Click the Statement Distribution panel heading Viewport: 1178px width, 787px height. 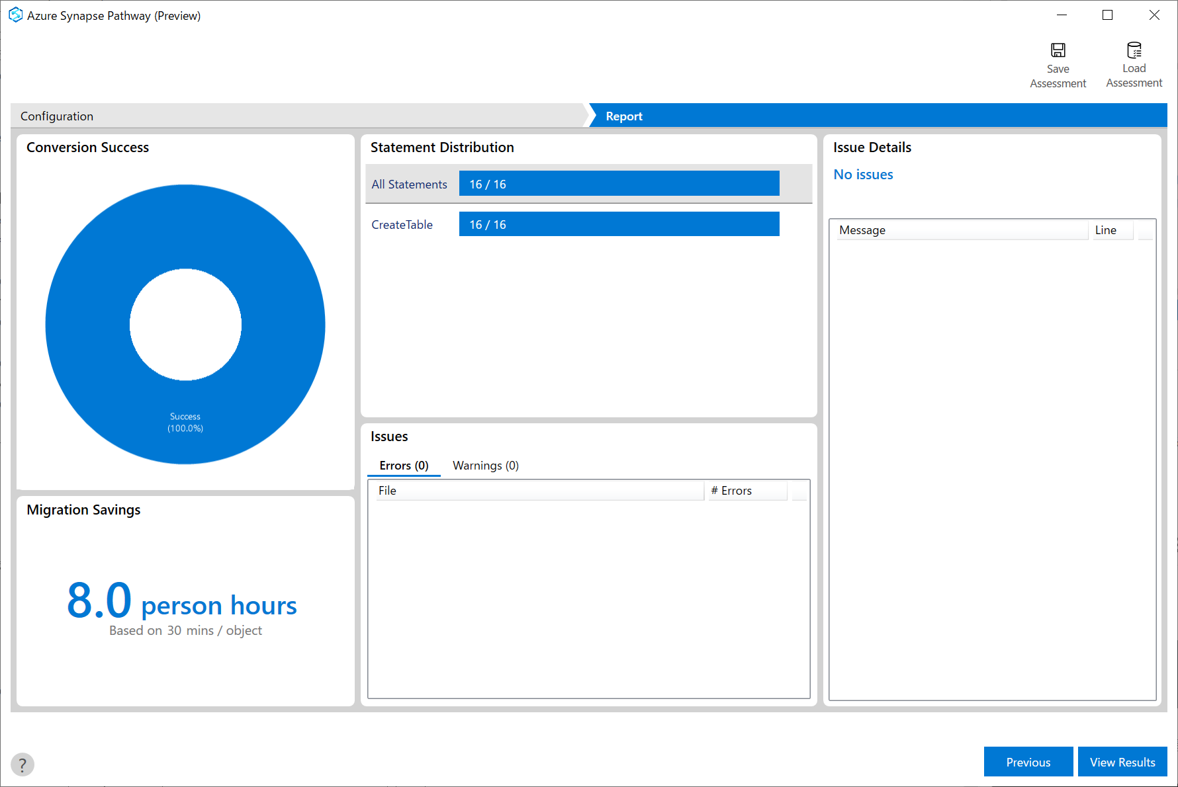[x=442, y=147]
